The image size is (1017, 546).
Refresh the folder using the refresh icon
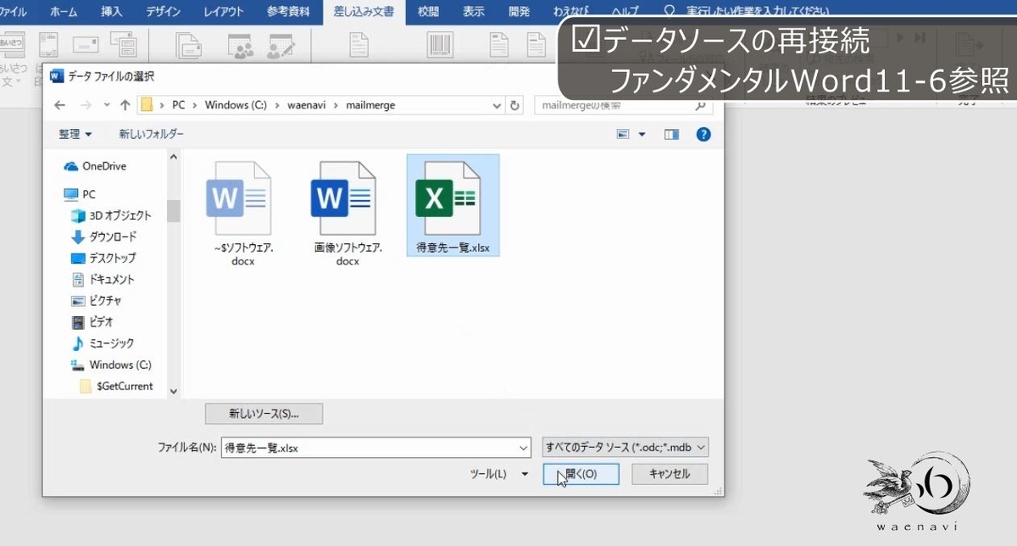(x=515, y=104)
